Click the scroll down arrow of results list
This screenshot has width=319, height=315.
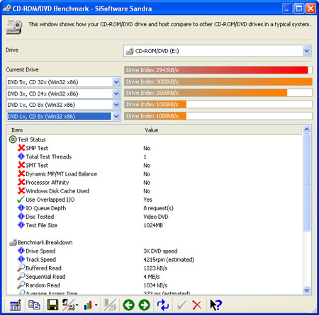click(306, 290)
